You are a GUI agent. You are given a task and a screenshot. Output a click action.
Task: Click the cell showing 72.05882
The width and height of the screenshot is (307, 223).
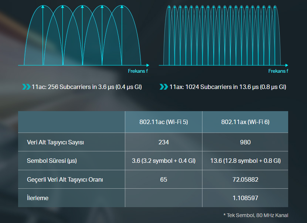245,179
